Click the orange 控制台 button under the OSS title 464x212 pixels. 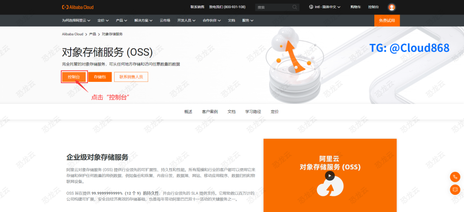click(x=74, y=77)
